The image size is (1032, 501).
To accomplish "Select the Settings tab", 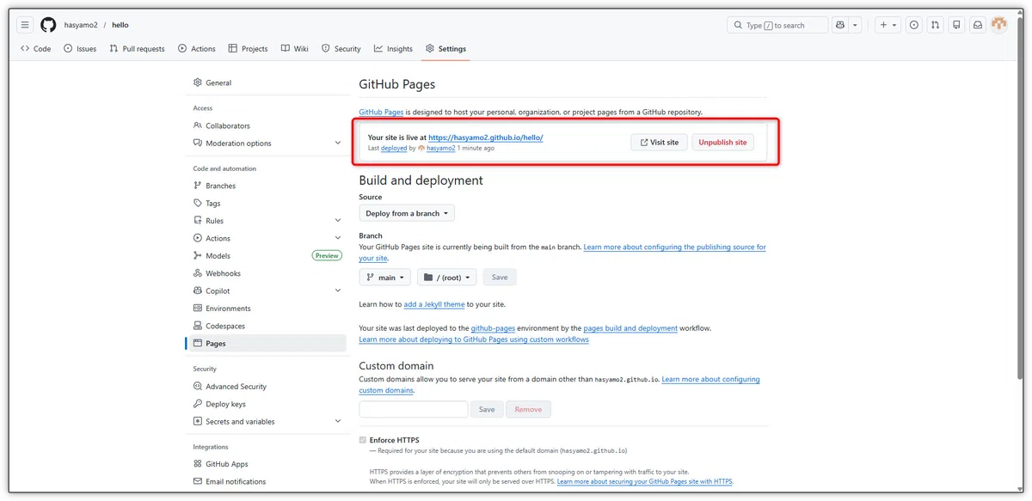I will point(446,49).
